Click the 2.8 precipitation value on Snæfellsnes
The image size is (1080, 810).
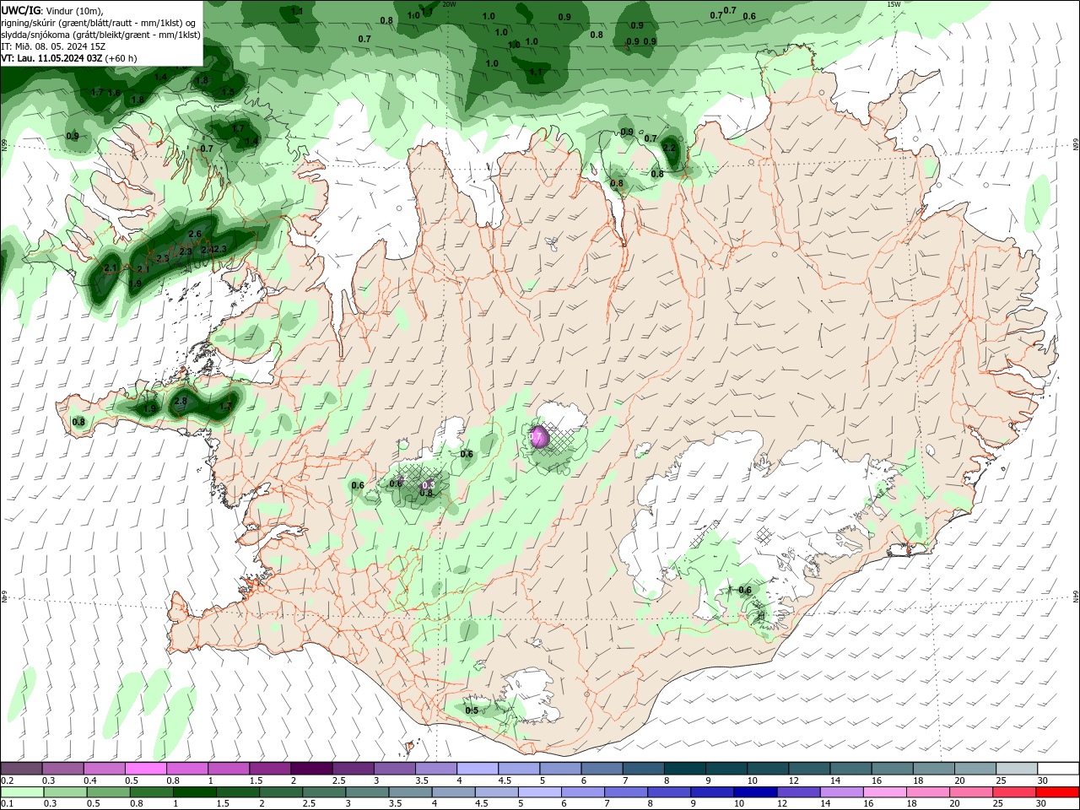click(x=181, y=401)
